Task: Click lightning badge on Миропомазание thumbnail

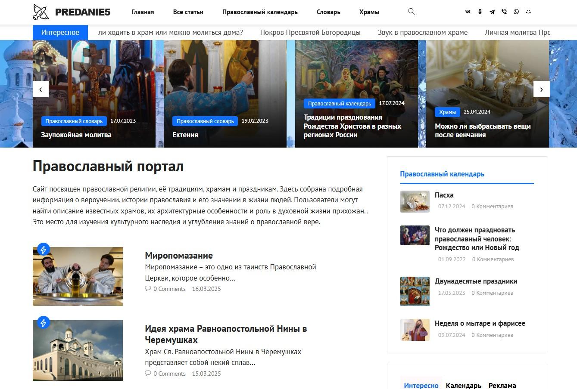Action: [x=43, y=249]
